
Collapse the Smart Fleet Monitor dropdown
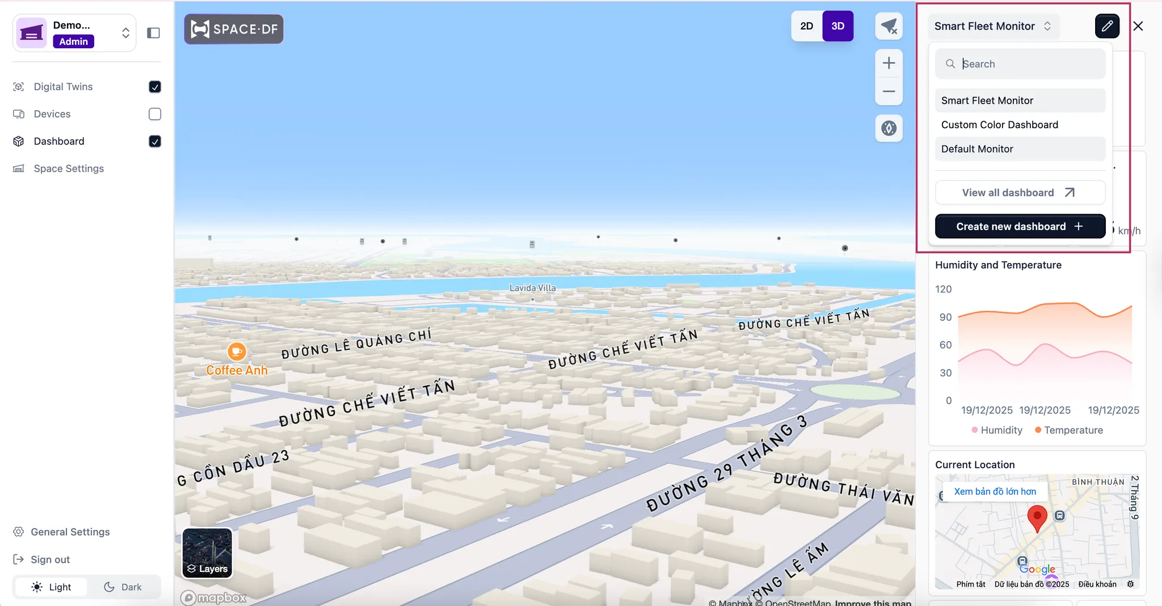(992, 26)
